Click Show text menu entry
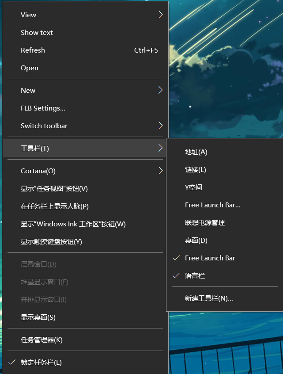Viewport: 283px width, 374px height. click(37, 33)
